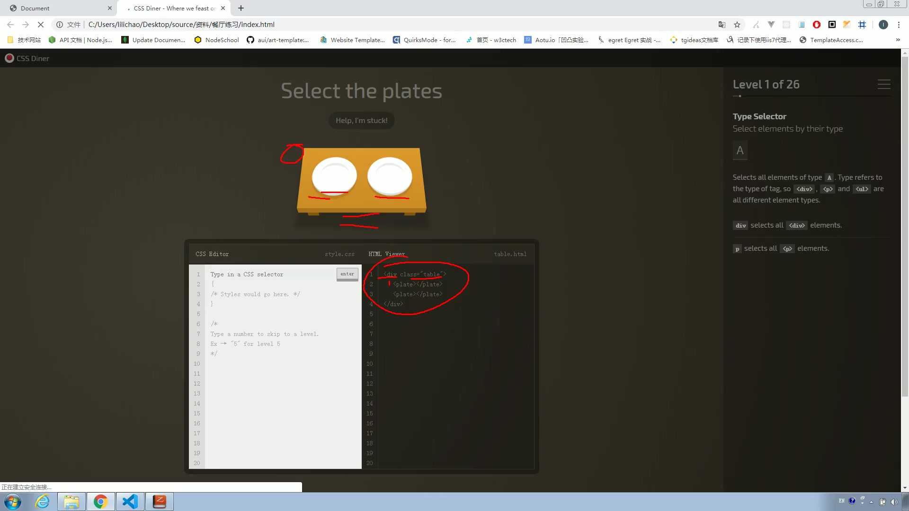Viewport: 909px width, 511px height.
Task: Open TemplateAccess.c... bookmark
Action: click(x=831, y=40)
